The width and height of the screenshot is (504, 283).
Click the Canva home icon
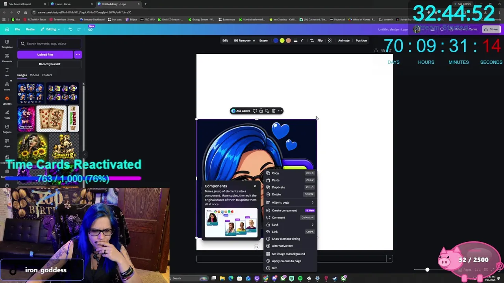click(7, 29)
